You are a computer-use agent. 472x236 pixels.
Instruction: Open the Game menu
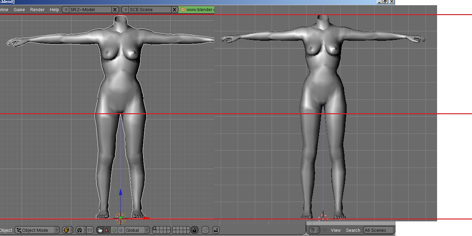pos(19,9)
